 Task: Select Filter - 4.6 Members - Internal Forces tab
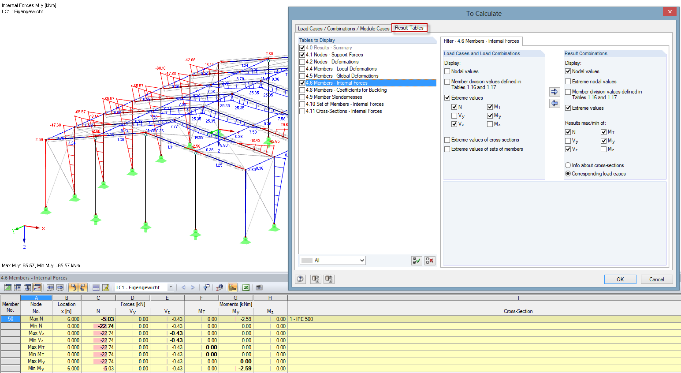[481, 41]
